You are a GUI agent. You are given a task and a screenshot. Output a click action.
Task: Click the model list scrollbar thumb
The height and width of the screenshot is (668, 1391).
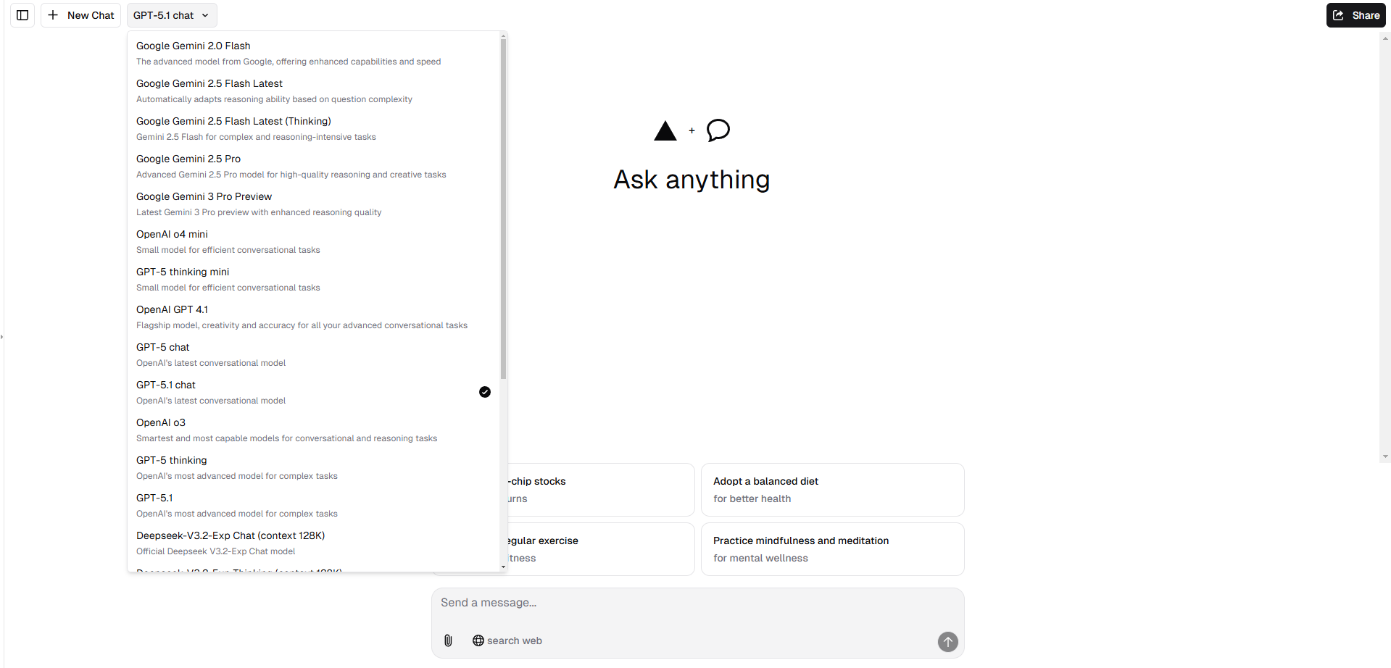pos(503,209)
